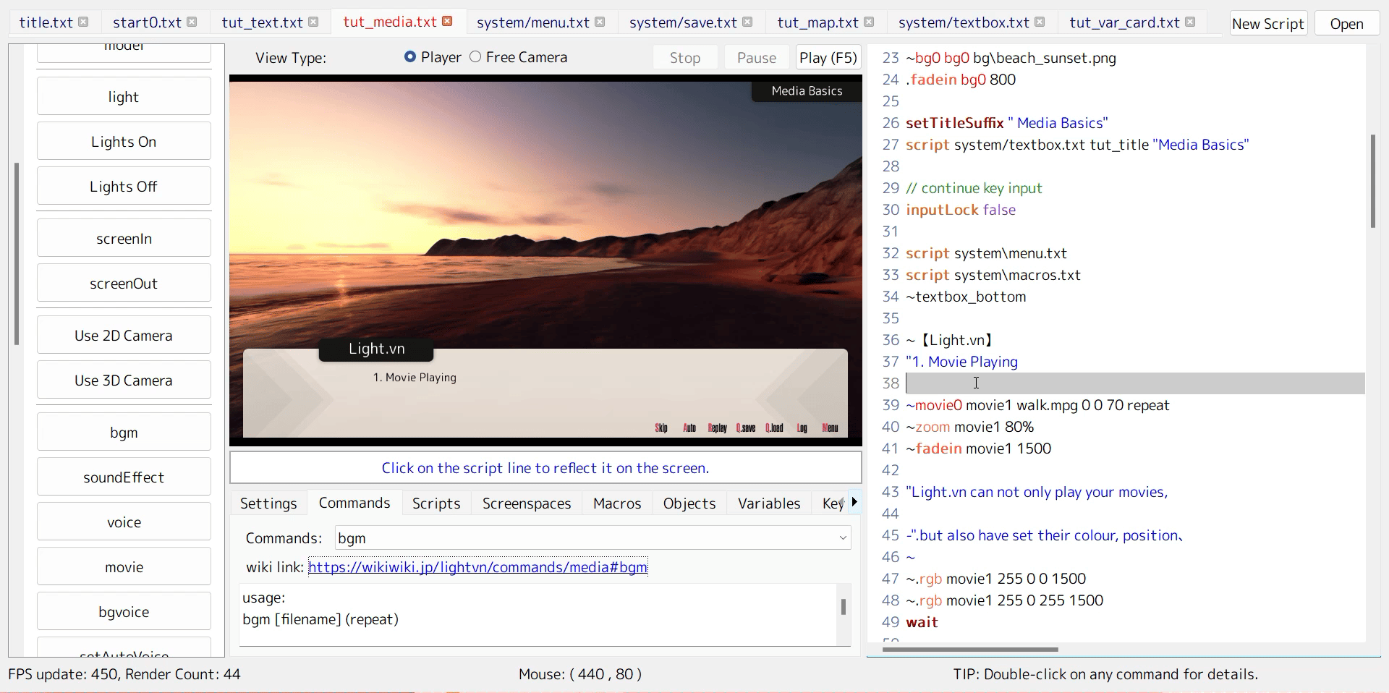Click the Q.save icon in the game textbox
The image size is (1389, 693).
click(746, 428)
